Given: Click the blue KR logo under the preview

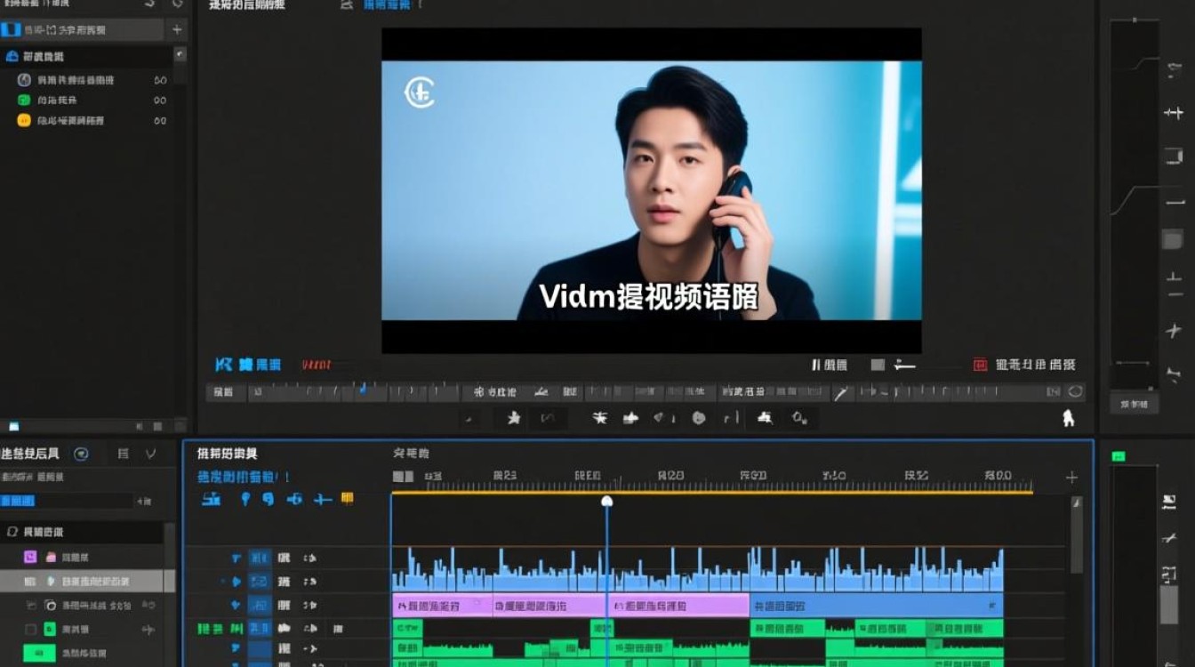Looking at the screenshot, I should tap(224, 365).
